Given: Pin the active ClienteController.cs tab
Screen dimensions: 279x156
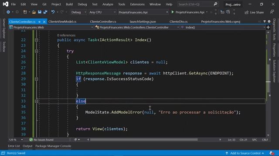Looking at the screenshot, I should pos(39,22).
